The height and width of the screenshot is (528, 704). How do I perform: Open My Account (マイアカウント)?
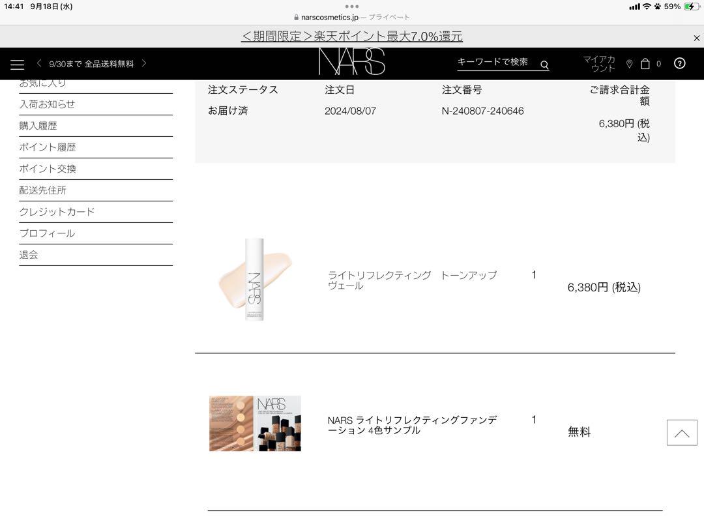(599, 64)
